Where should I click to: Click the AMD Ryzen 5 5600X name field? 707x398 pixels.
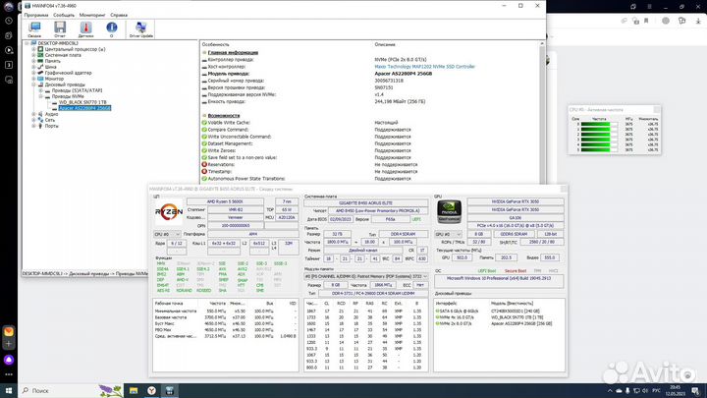225,201
